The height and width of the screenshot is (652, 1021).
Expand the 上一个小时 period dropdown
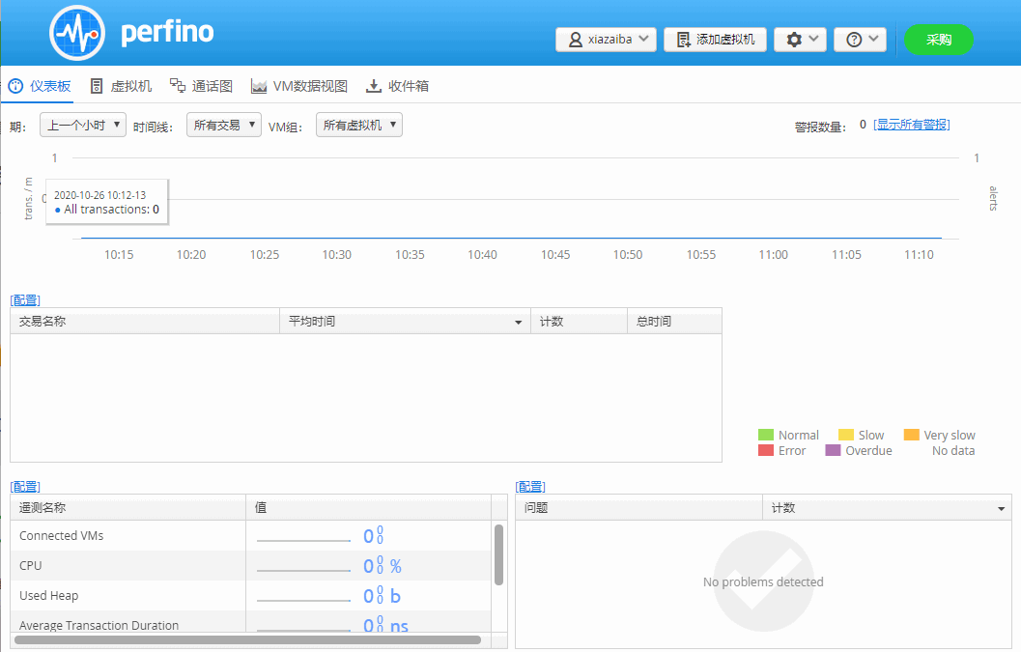coord(83,125)
